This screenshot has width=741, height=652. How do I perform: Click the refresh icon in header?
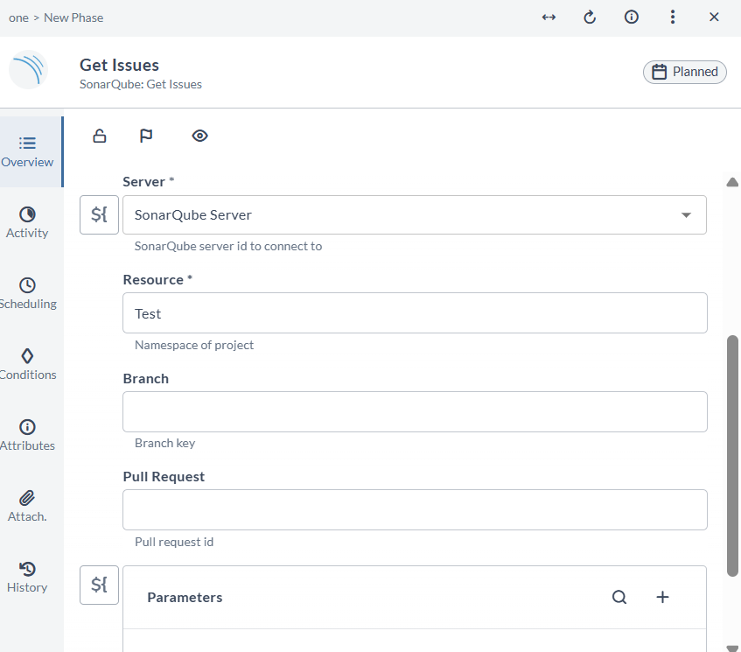[590, 18]
